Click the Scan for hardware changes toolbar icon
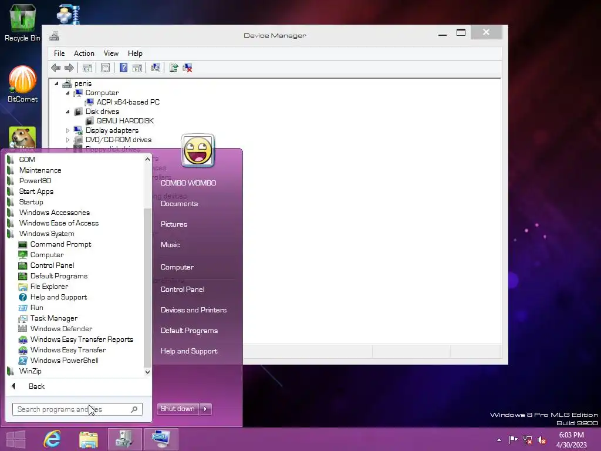 156,68
